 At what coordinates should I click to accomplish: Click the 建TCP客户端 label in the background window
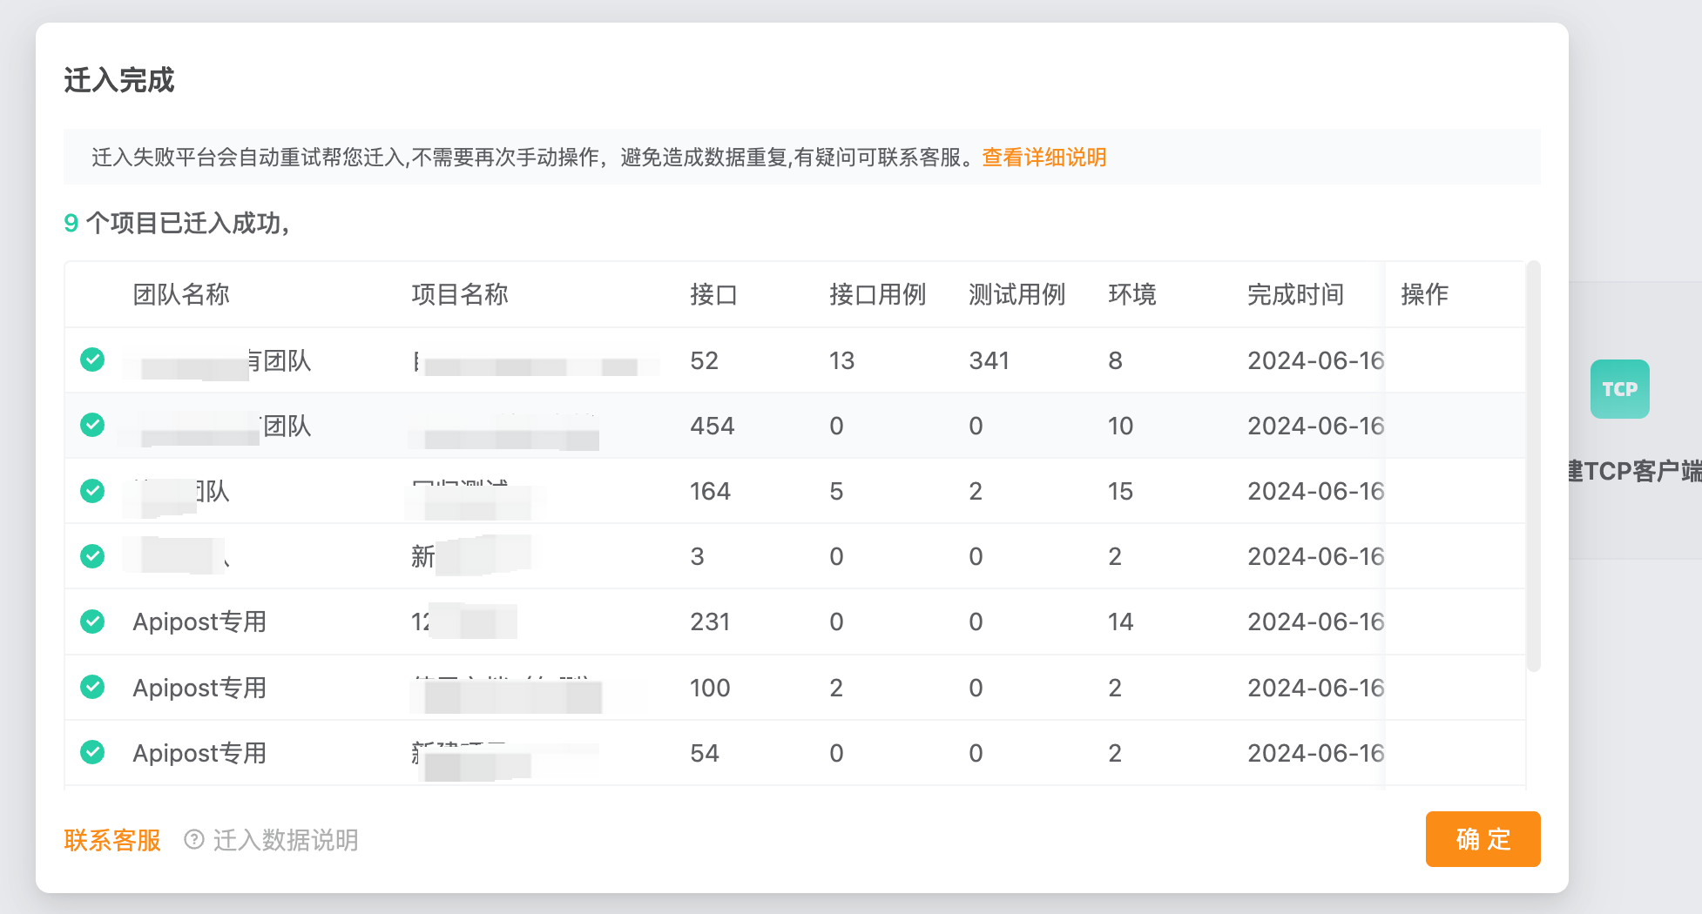pyautogui.click(x=1635, y=471)
